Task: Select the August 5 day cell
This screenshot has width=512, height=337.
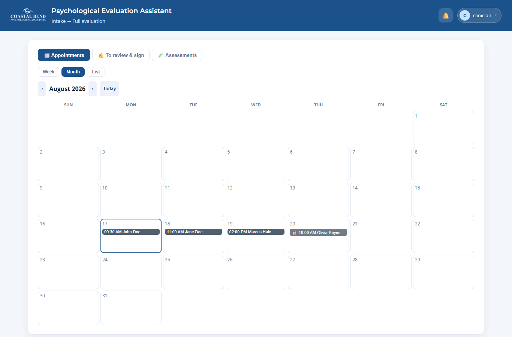Action: 256,164
